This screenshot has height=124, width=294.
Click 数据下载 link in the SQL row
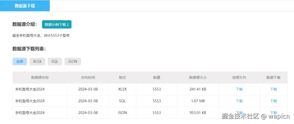273,101
